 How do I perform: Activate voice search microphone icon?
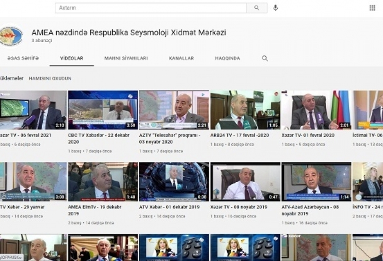click(x=276, y=8)
